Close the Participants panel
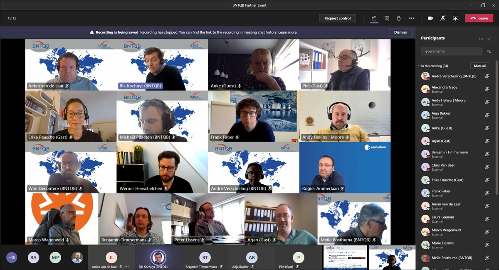The image size is (499, 270). (489, 39)
